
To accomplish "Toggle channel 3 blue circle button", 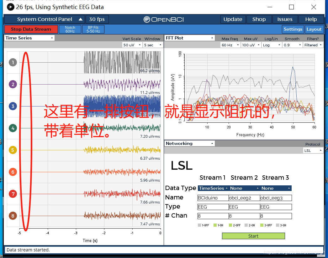I will pyautogui.click(x=13, y=106).
